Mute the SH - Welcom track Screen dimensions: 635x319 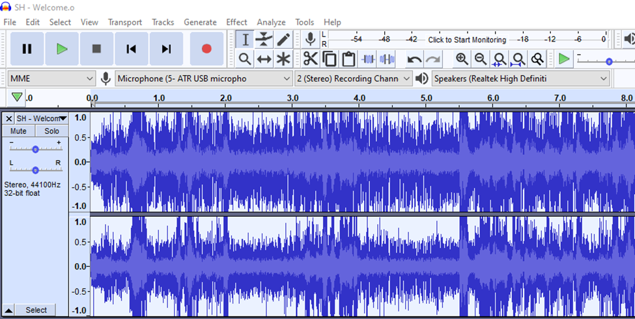pos(18,131)
